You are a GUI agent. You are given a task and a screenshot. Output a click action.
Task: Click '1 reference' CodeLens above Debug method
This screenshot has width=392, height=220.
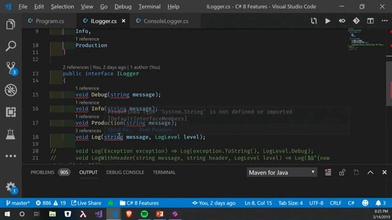pyautogui.click(x=87, y=88)
